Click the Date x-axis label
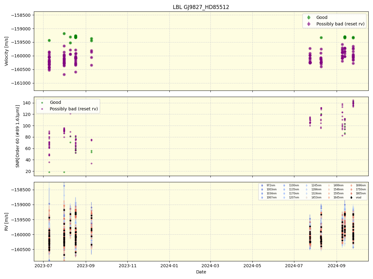 click(x=201, y=272)
